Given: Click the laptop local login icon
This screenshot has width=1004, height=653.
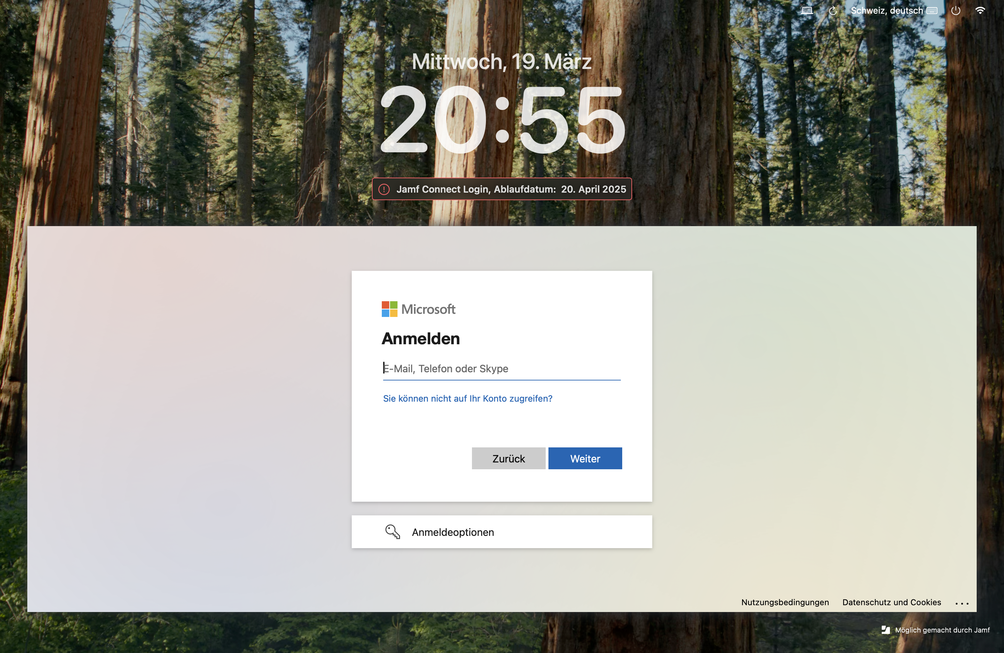Looking at the screenshot, I should [x=807, y=11].
